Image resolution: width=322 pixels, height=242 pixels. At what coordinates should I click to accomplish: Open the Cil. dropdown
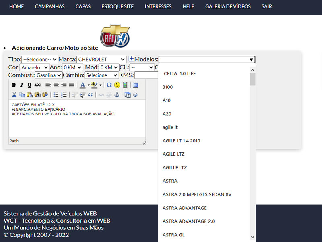pyautogui.click(x=142, y=67)
